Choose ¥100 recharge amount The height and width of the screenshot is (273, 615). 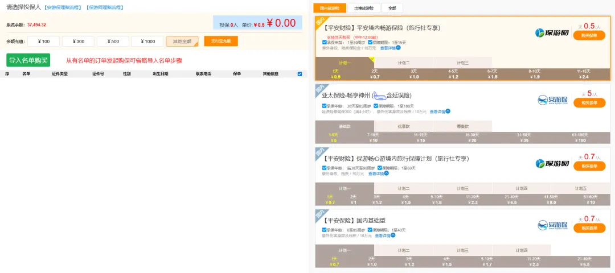tap(43, 41)
